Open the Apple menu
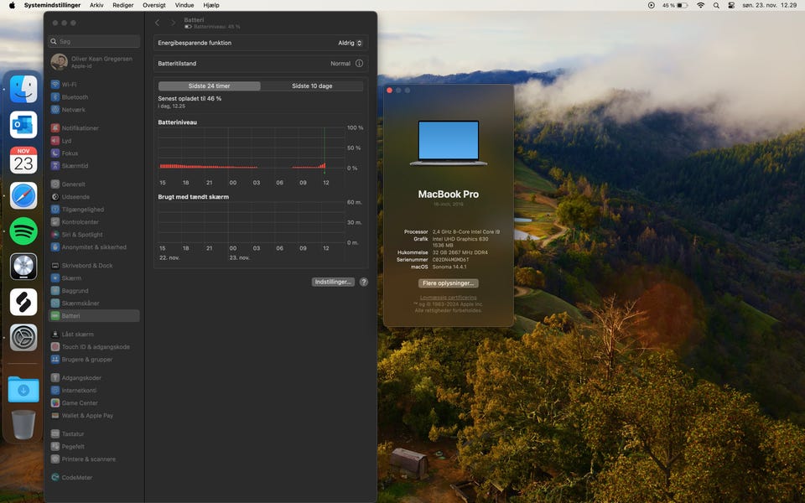Viewport: 805px width, 503px height. click(12, 5)
